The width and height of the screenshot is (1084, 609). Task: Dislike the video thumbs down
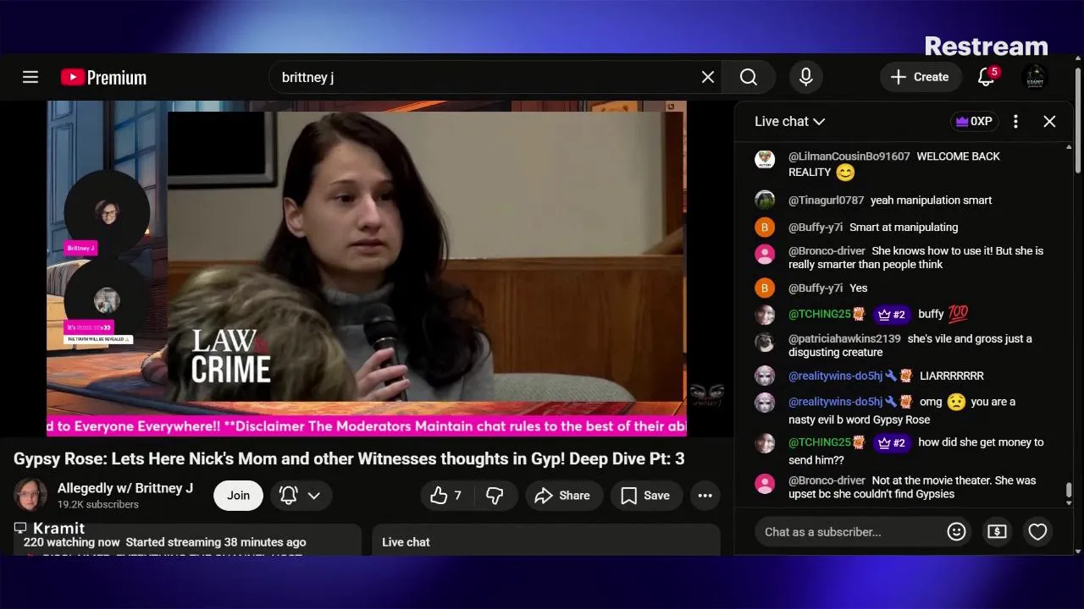point(495,496)
